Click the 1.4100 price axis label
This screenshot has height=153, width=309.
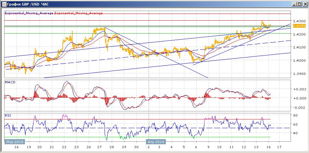299,47
